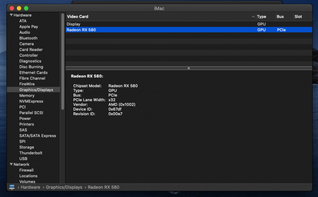Select Camera in the sidebar

[27, 44]
